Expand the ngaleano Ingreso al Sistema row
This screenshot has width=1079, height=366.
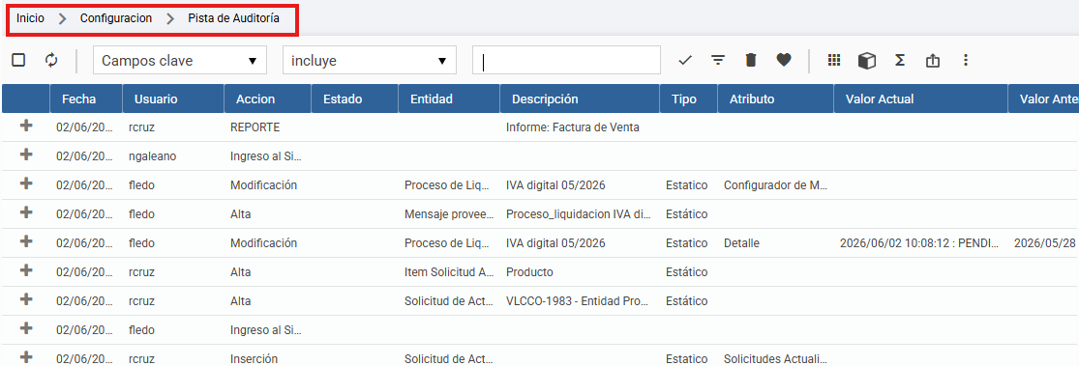pyautogui.click(x=26, y=155)
